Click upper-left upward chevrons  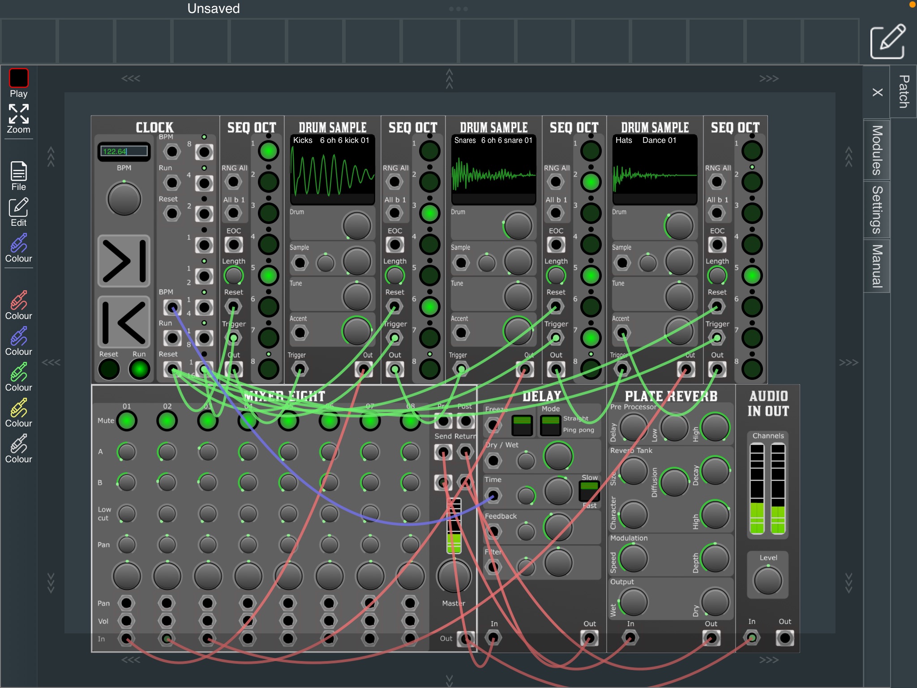pyautogui.click(x=51, y=157)
